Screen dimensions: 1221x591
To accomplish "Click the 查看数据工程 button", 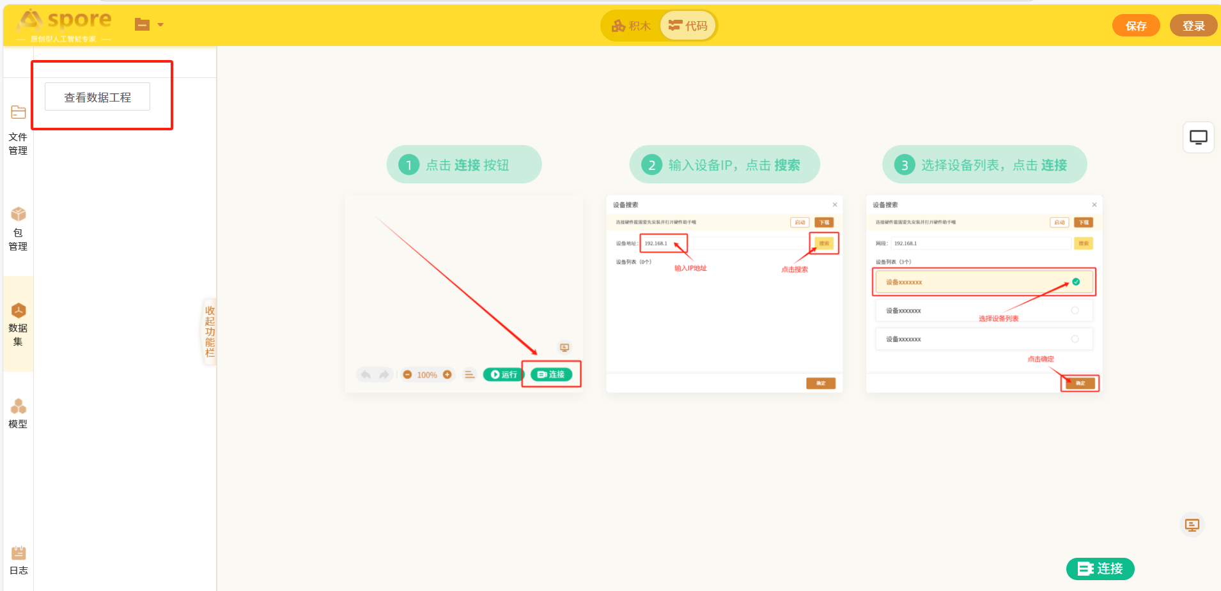I will coord(97,97).
